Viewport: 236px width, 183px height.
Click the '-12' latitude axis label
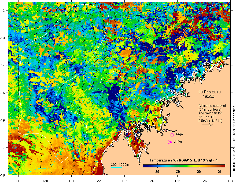pyautogui.click(x=3, y=10)
